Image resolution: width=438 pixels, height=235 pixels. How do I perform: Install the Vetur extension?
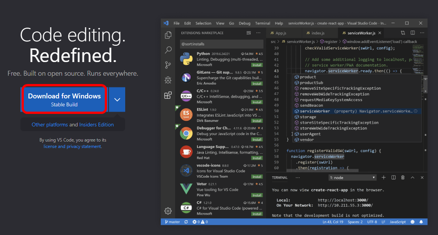coord(257,195)
